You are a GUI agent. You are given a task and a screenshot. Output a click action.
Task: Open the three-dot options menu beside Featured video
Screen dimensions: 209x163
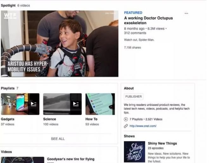tap(186, 13)
